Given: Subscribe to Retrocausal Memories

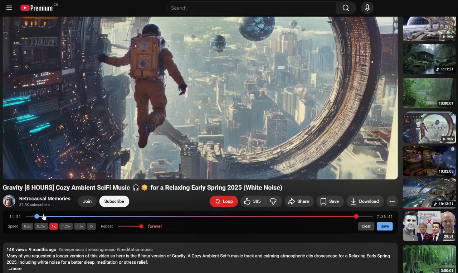Looking at the screenshot, I should 114,201.
